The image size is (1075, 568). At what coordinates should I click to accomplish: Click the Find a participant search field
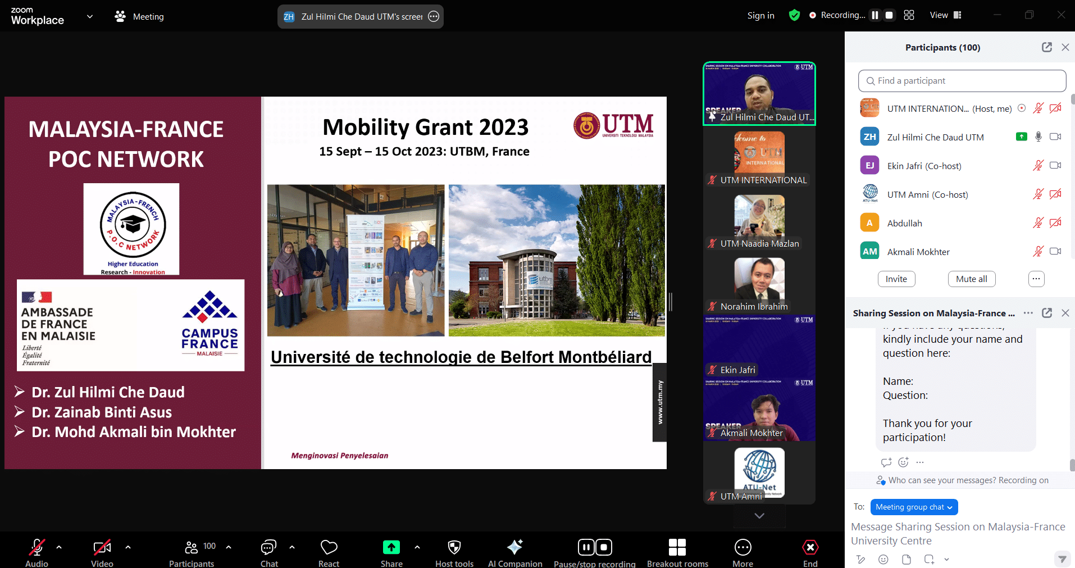click(962, 81)
